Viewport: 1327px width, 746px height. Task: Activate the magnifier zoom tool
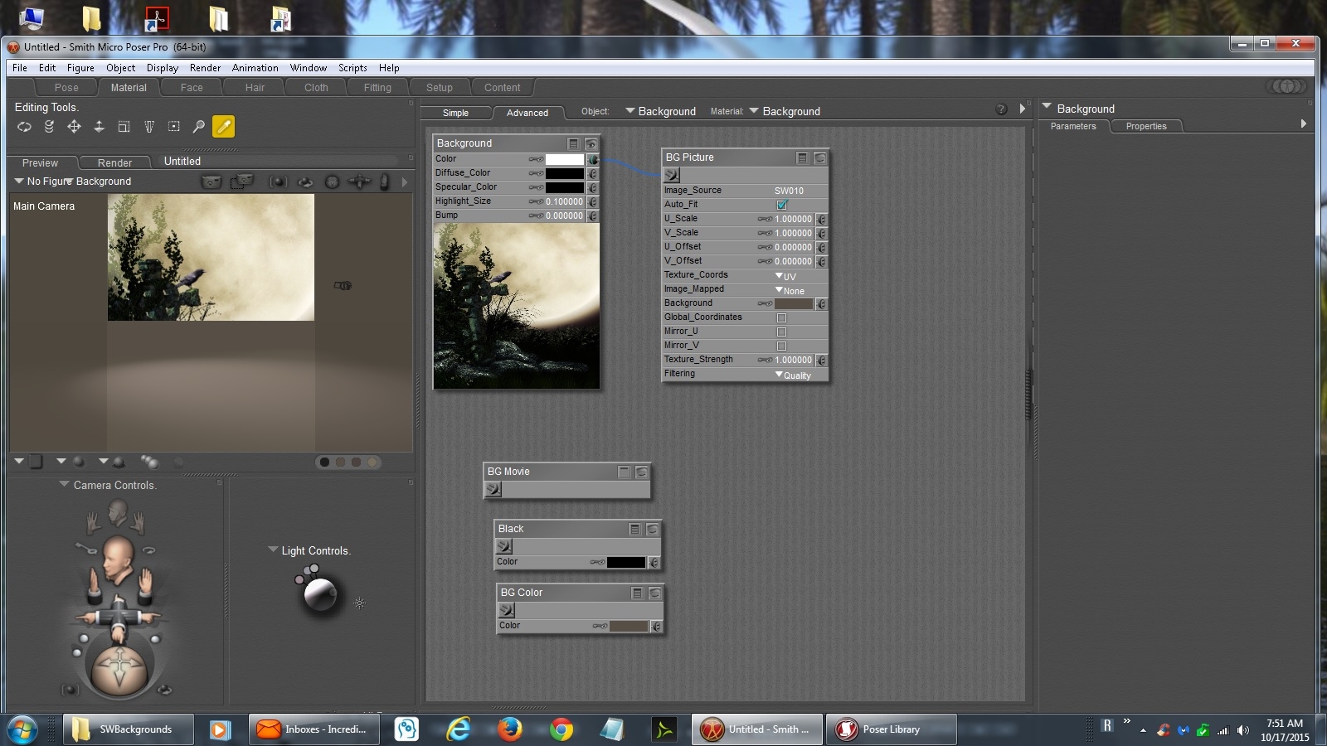(x=198, y=127)
